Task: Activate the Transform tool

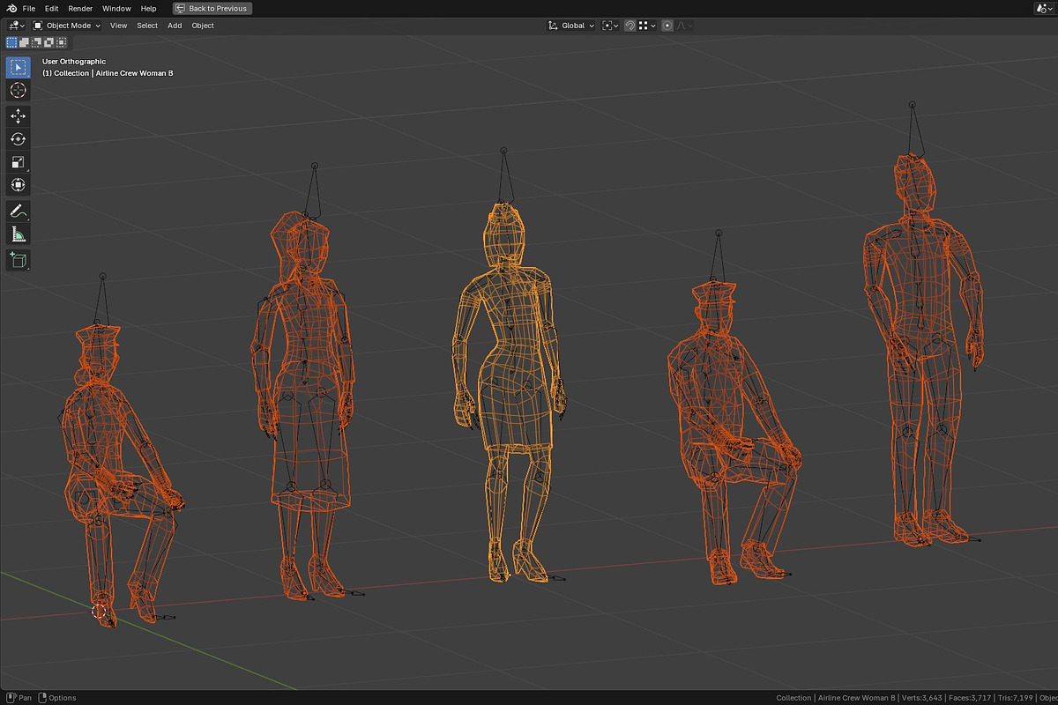Action: 19,185
